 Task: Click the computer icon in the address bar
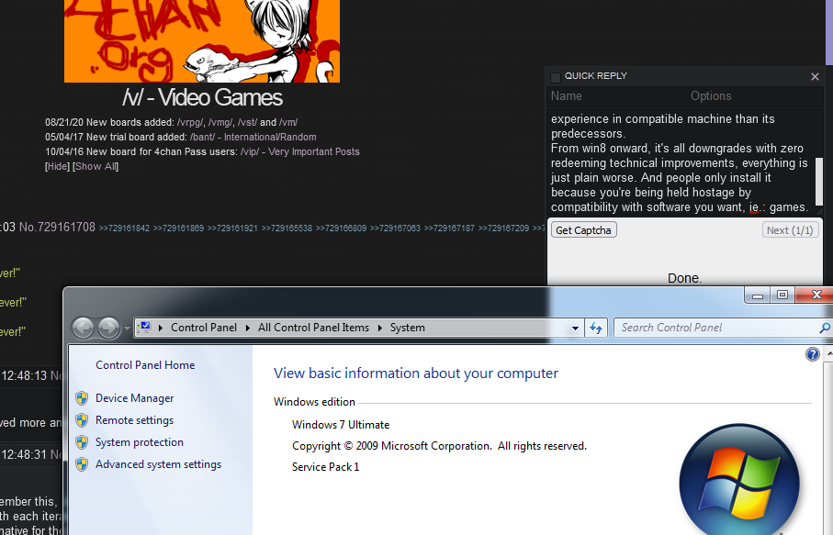(144, 327)
